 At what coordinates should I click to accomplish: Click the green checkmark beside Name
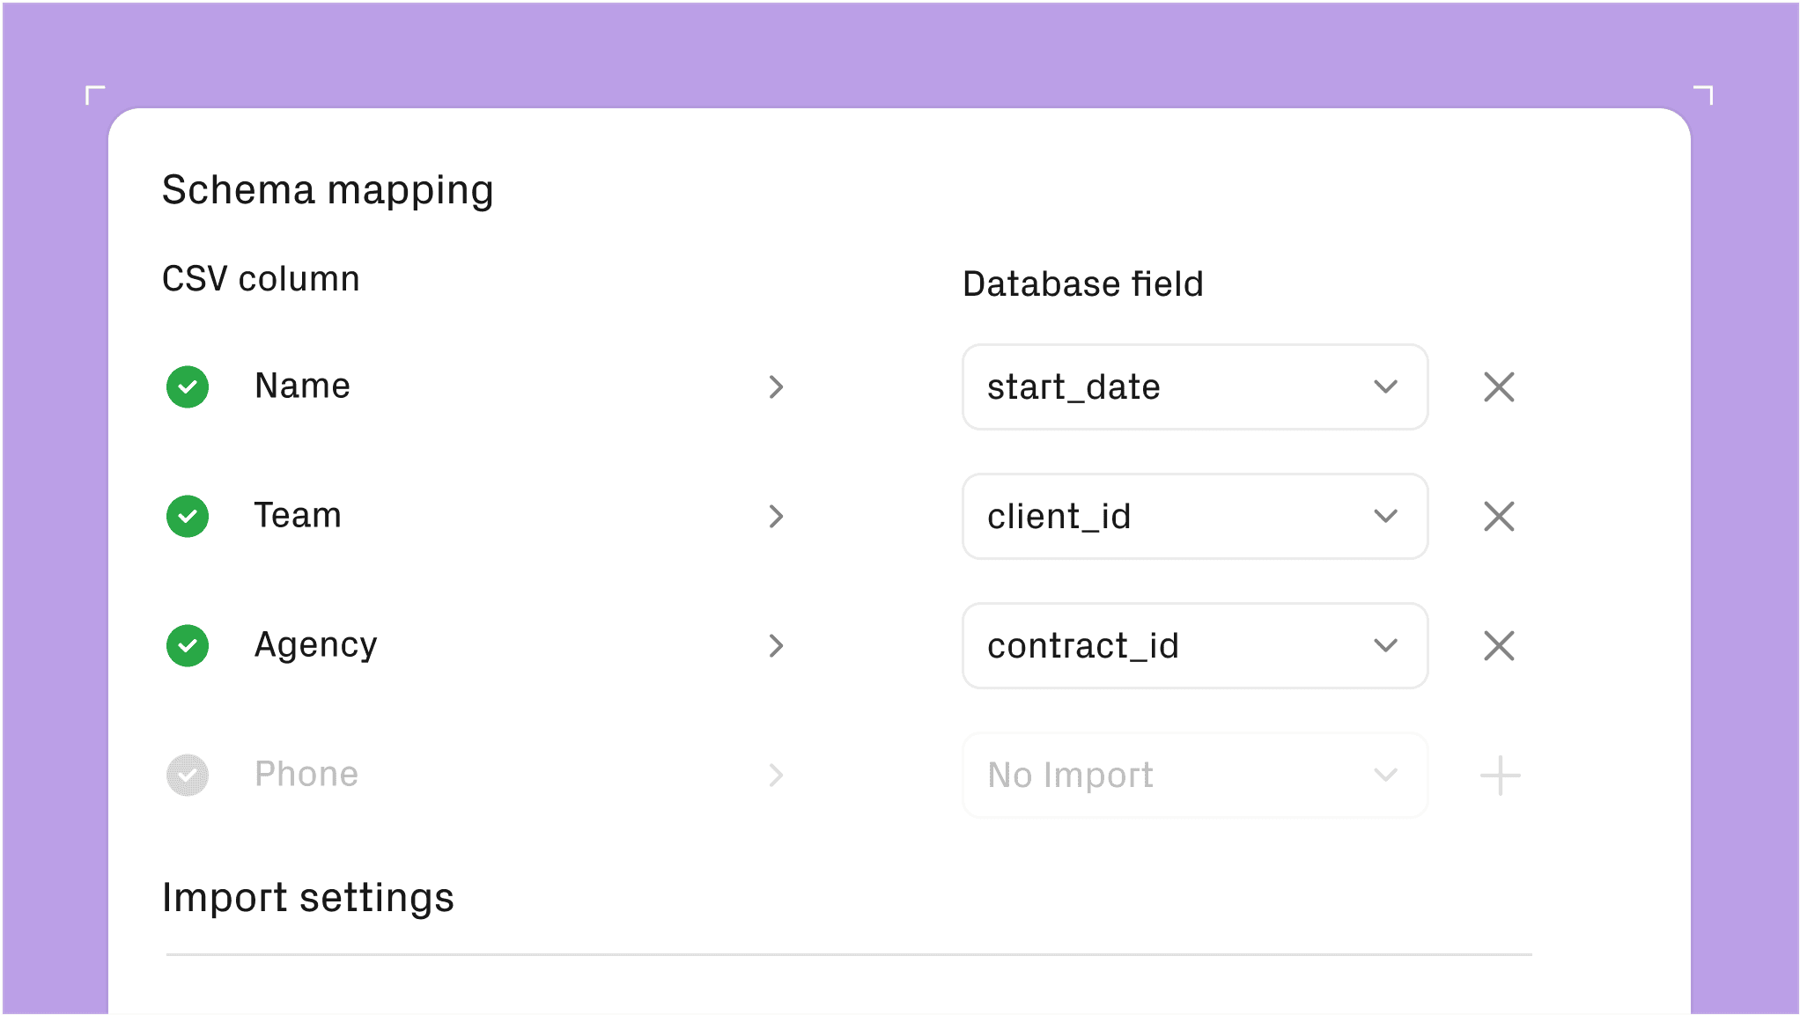187,386
